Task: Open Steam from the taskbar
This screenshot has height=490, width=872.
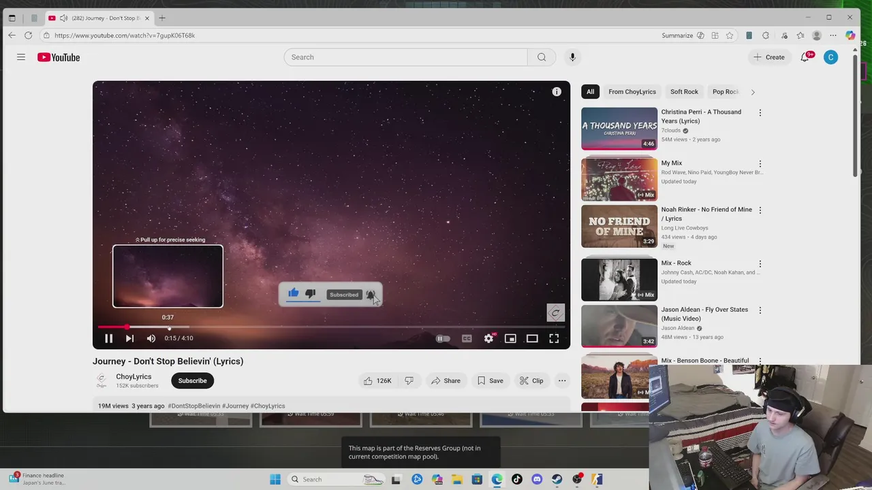Action: [x=557, y=479]
